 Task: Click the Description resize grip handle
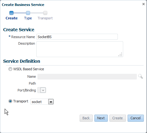point(120,54)
